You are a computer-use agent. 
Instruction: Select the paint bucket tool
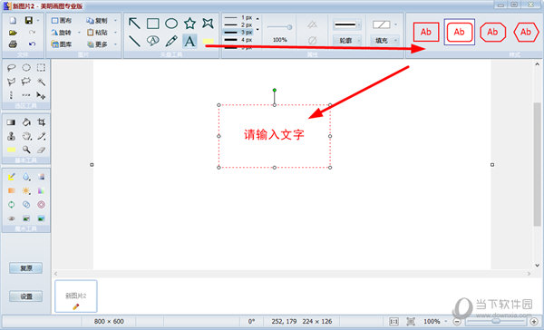click(x=26, y=122)
